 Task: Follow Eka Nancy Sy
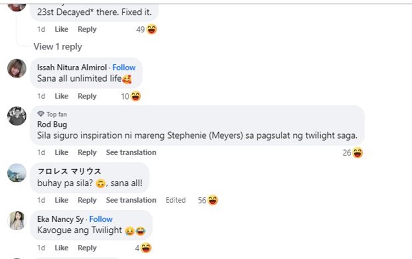(101, 219)
